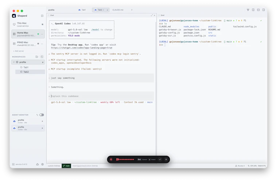This screenshot has width=277, height=181.
Task: Click the 'just say something' prompt line
Action: pos(101,78)
